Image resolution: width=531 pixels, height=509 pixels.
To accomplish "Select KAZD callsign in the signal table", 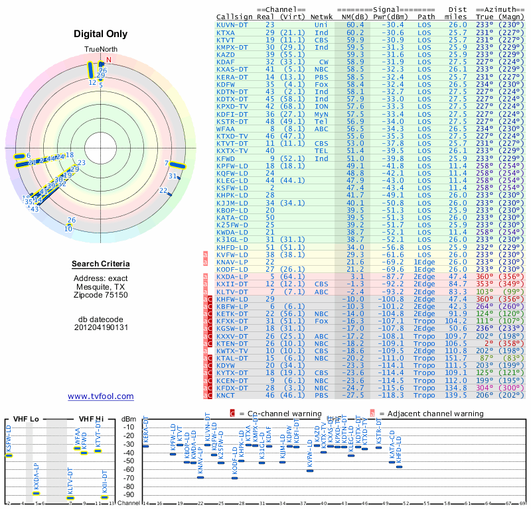I will point(226,55).
